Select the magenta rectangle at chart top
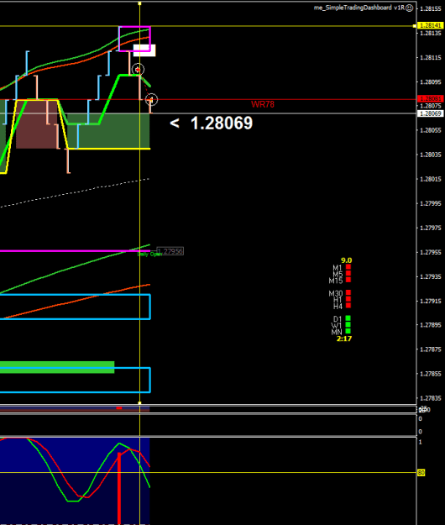The width and height of the screenshot is (445, 525). coord(134,39)
